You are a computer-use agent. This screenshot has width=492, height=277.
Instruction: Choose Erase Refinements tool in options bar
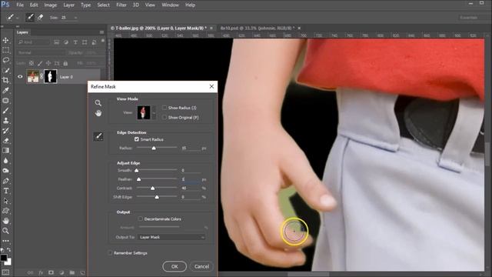[40, 17]
